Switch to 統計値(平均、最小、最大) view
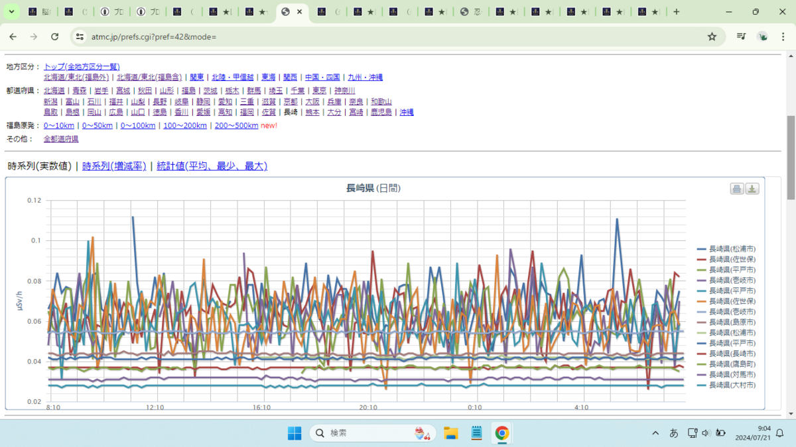Image resolution: width=796 pixels, height=447 pixels. click(212, 166)
